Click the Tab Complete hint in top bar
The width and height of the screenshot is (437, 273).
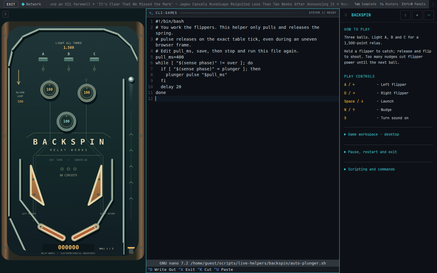coord(365,4)
